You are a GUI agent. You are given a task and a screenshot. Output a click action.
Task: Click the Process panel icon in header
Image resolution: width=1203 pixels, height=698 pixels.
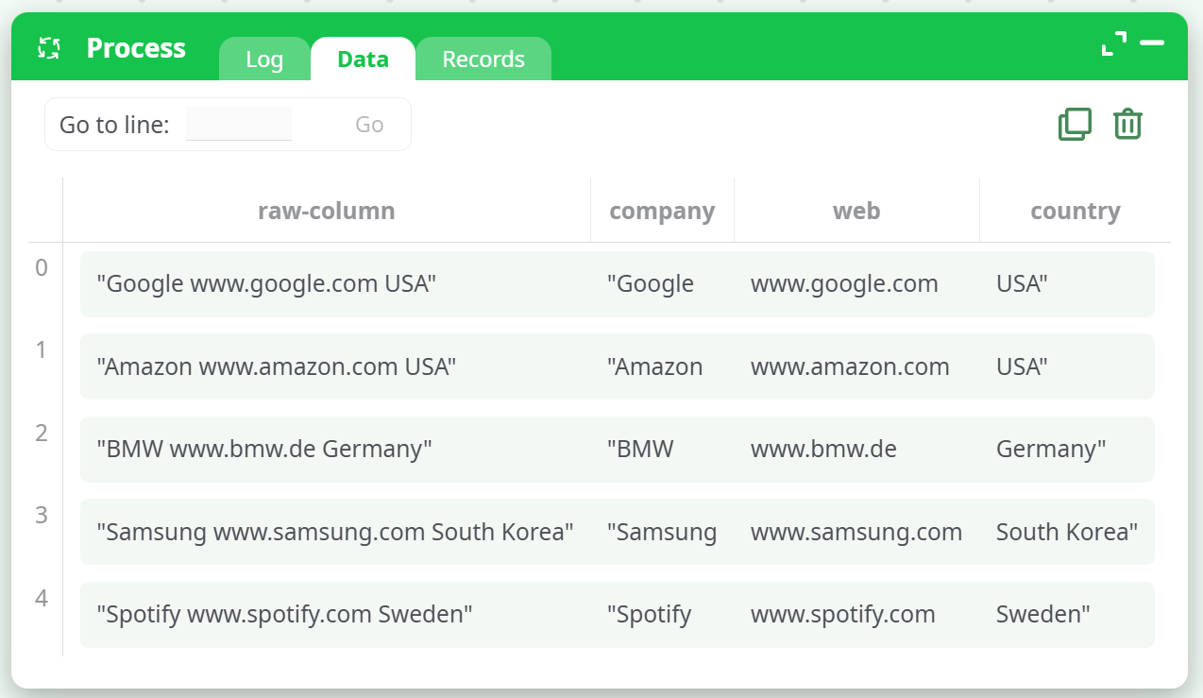[48, 48]
